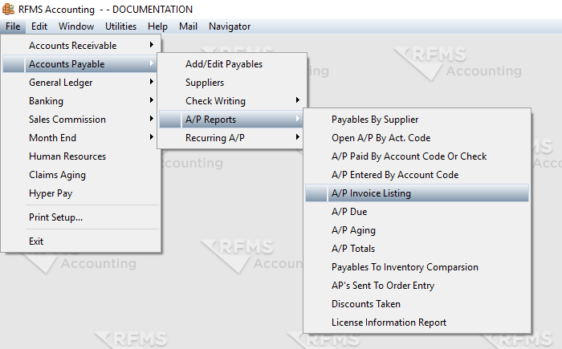Viewport: 562px width, 349px height.
Task: Select A/P Entered By Account Code
Action: point(417,175)
